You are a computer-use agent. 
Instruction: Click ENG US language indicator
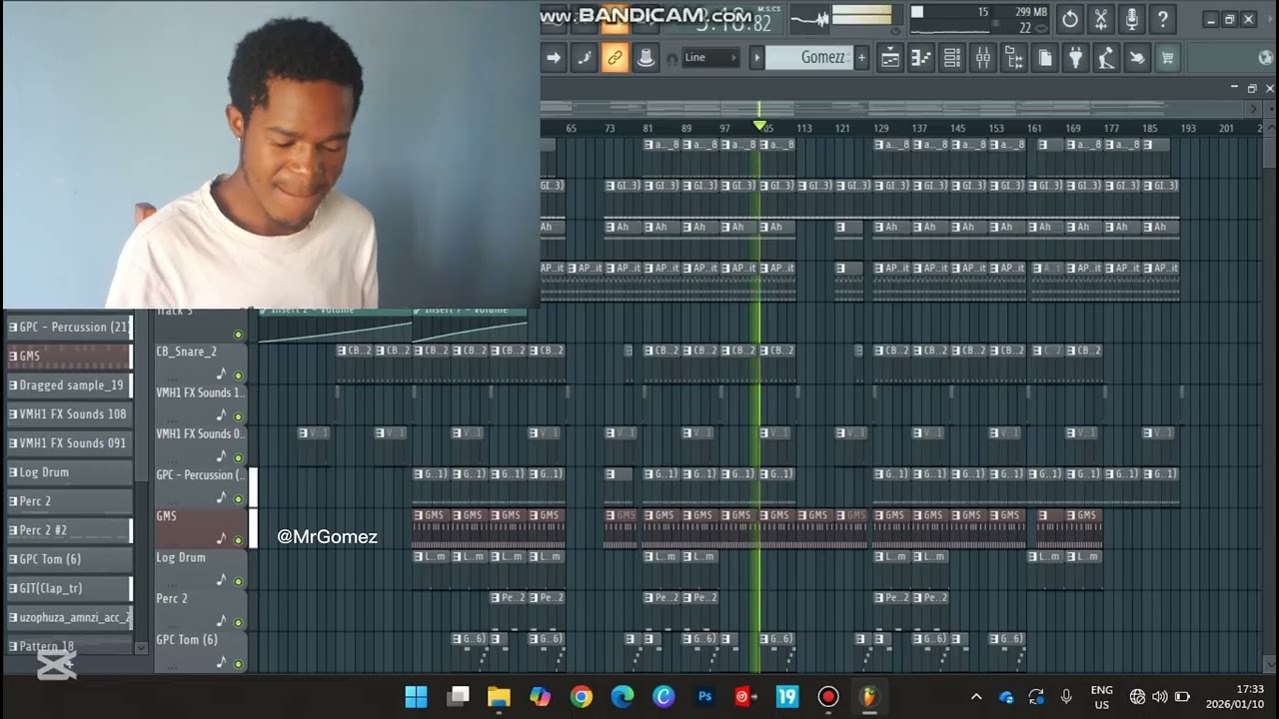(1101, 697)
